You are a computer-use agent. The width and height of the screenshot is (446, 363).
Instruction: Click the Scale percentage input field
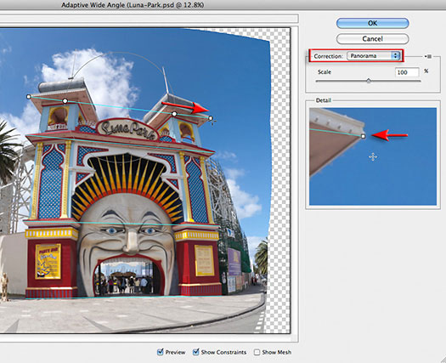[x=407, y=72]
